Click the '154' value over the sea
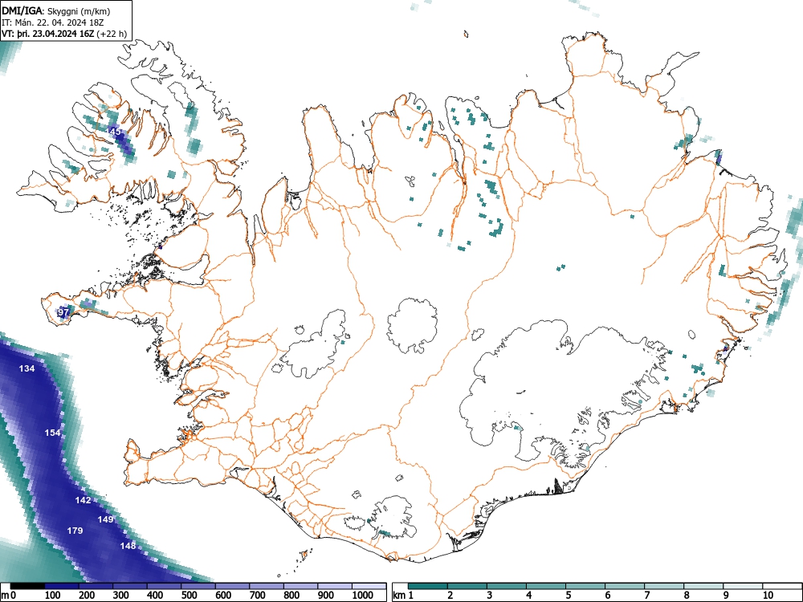The height and width of the screenshot is (602, 803). 52,433
